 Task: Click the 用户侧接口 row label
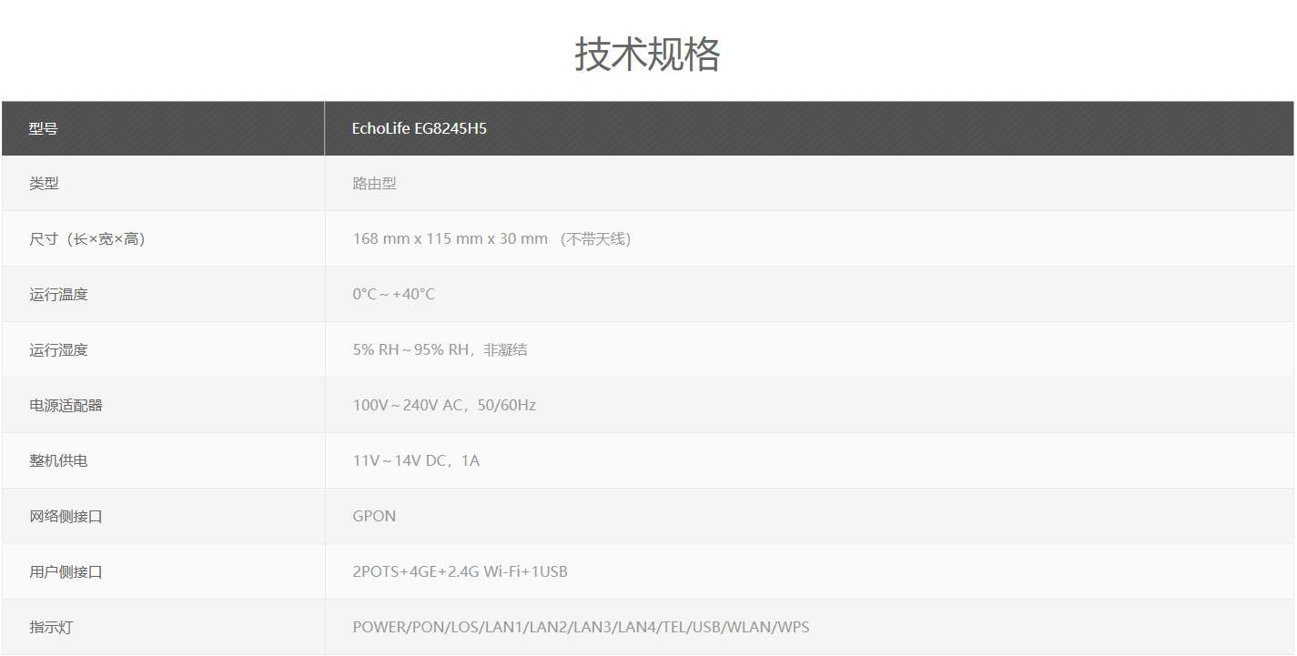click(x=66, y=572)
